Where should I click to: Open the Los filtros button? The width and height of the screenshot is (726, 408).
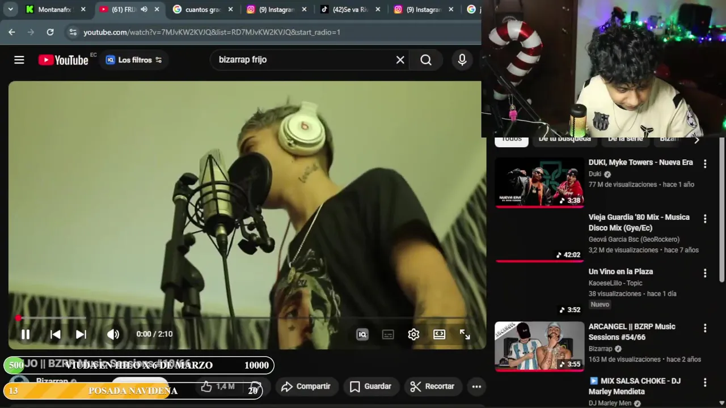click(134, 59)
